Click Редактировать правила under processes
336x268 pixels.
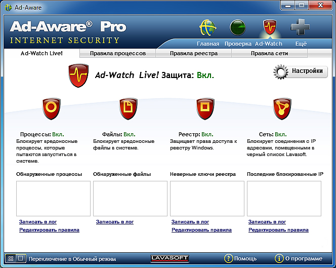tap(49, 230)
